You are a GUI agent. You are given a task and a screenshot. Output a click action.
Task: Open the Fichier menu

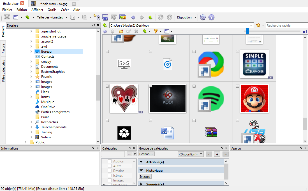point(7,10)
